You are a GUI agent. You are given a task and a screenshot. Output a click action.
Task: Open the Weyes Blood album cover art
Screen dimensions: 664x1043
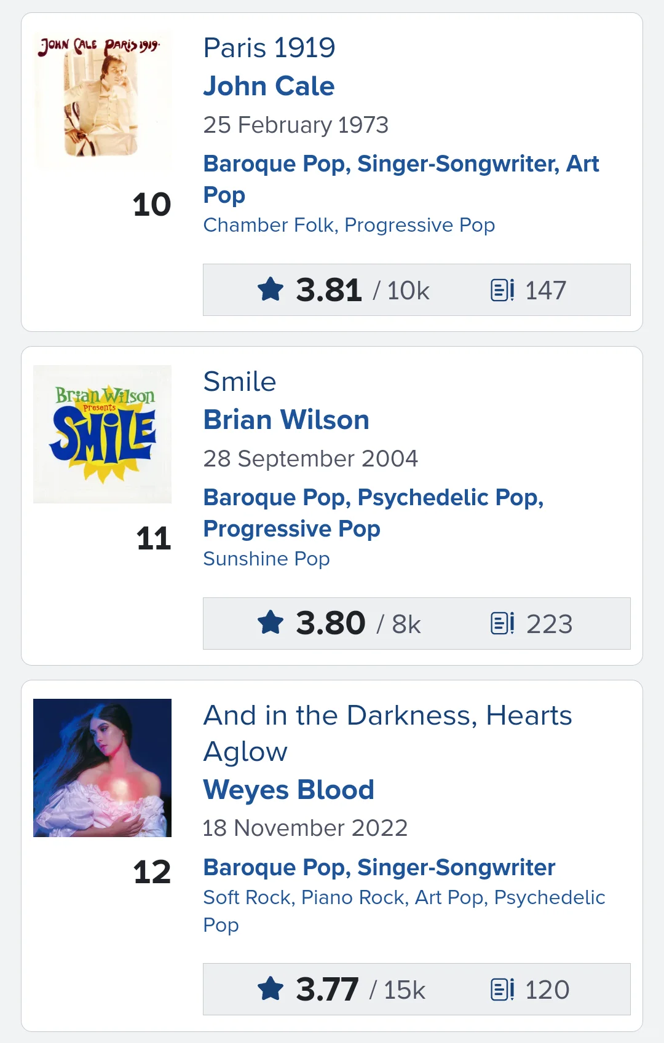tap(102, 768)
